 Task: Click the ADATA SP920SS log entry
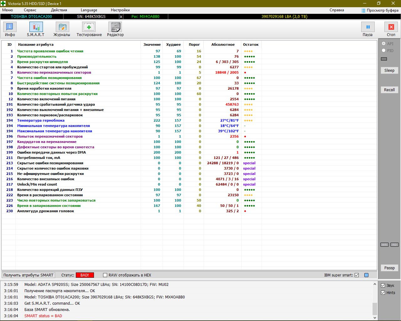pos(96,285)
